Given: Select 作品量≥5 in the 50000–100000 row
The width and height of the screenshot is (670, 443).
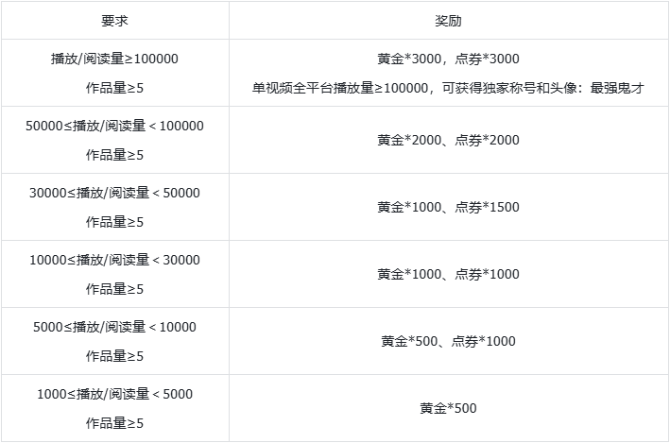Looking at the screenshot, I should click(x=114, y=155).
